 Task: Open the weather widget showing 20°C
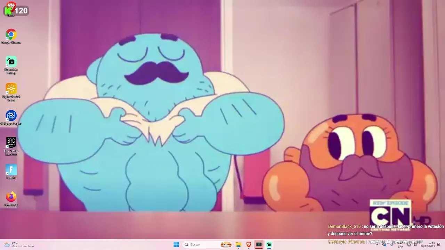point(19,244)
